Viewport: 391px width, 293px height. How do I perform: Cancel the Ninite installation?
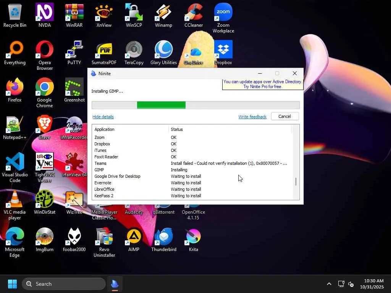(285, 116)
